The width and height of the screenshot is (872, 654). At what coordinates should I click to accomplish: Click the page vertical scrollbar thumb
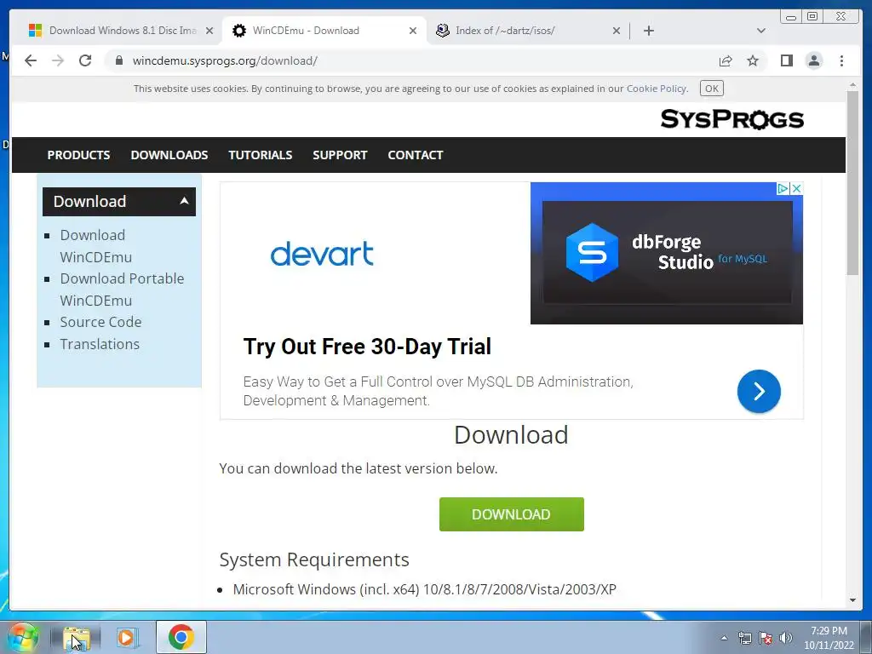[852, 182]
